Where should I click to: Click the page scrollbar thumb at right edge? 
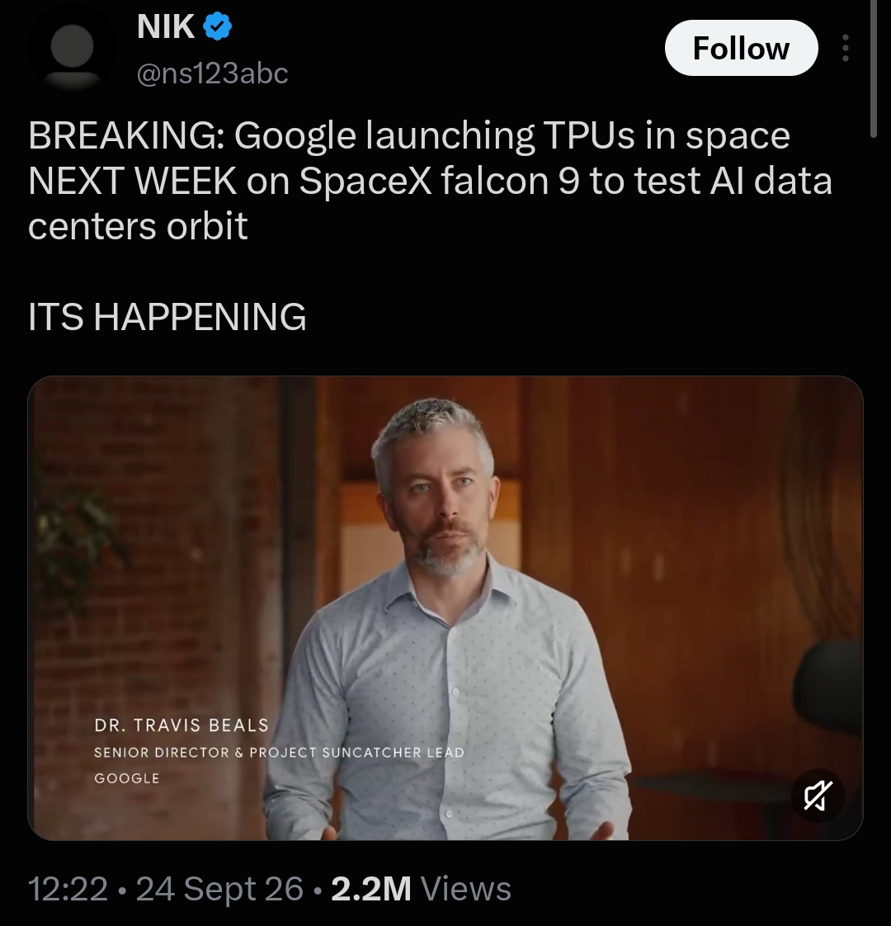874,68
